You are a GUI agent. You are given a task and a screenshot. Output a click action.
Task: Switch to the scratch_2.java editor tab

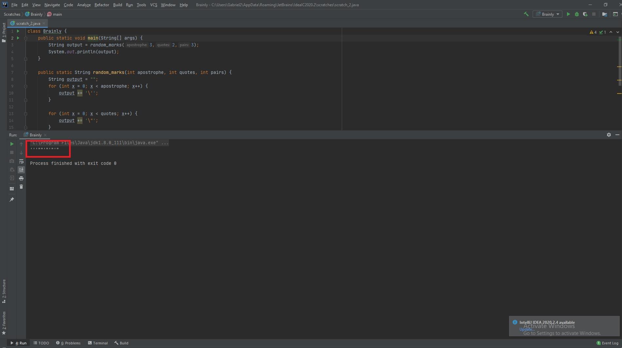[28, 24]
